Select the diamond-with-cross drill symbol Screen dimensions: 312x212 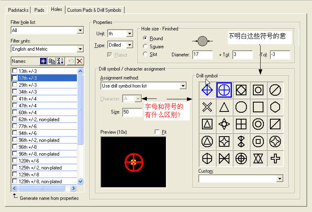(207, 90)
